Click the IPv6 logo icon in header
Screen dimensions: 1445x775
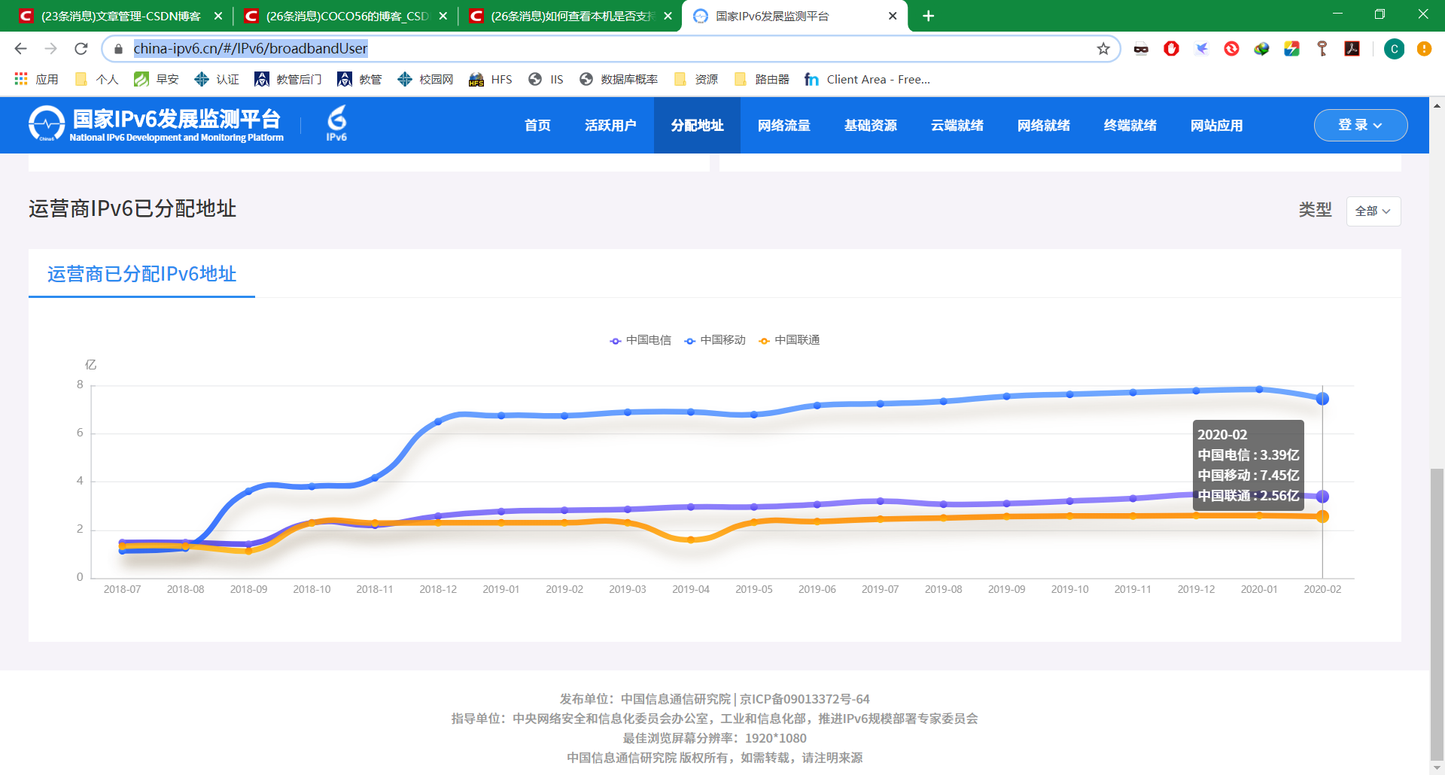tap(336, 124)
